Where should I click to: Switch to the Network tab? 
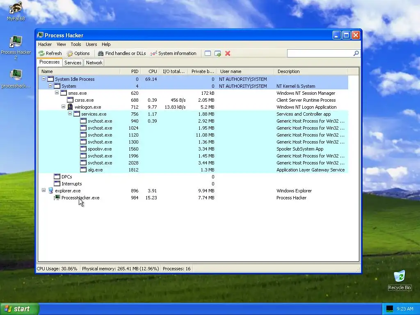(x=94, y=63)
